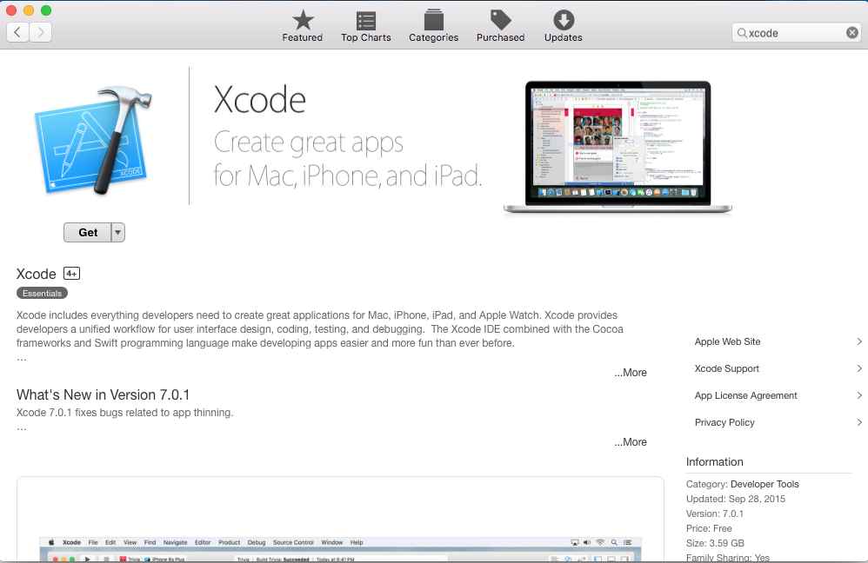Click the Version: 7.0.1 info line

click(x=715, y=513)
